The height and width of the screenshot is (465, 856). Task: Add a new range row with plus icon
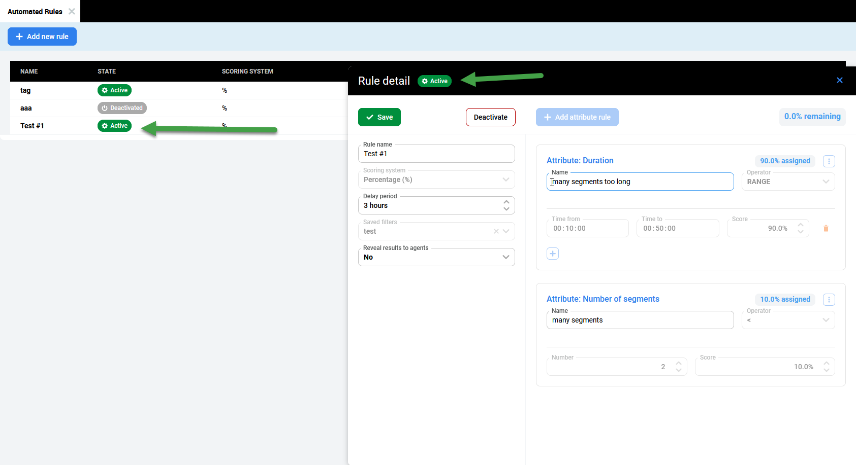click(553, 254)
